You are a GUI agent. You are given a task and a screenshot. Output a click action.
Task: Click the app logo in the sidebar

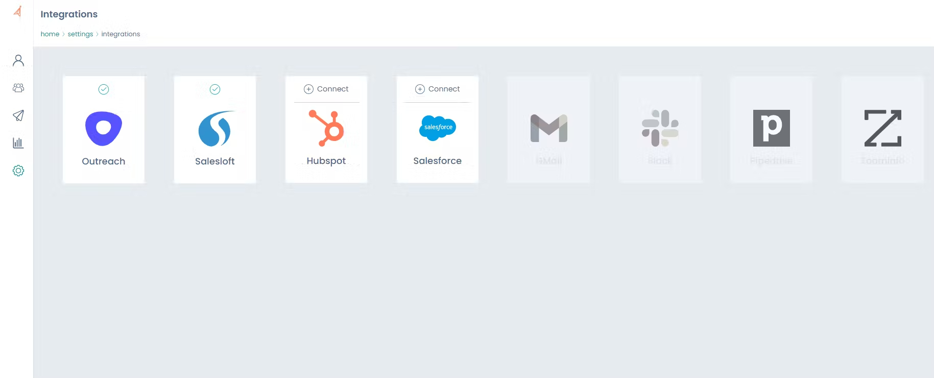click(x=18, y=11)
